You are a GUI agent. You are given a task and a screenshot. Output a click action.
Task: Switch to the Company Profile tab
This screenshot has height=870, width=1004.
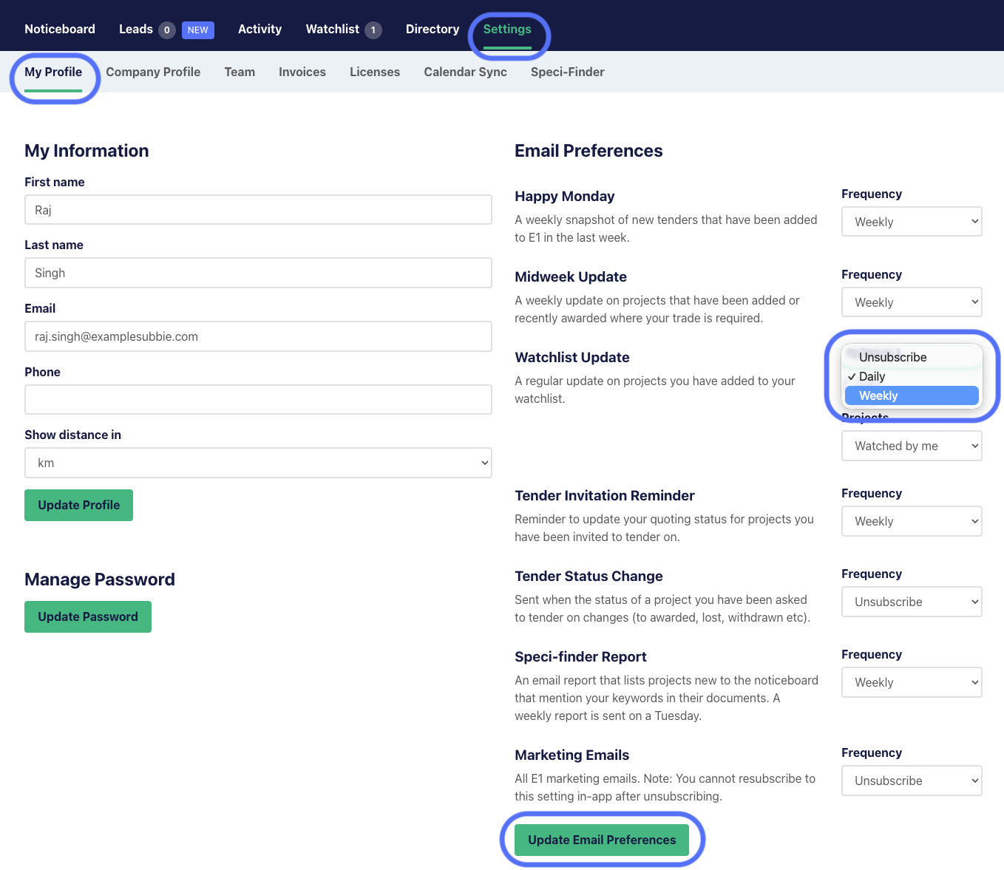pyautogui.click(x=153, y=72)
